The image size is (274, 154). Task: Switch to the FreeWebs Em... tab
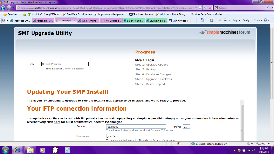[x=20, y=21]
